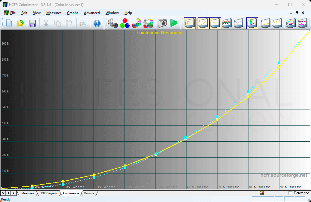Screen dimensions: 311x202
Task: Click the yellow data point at 30% White
Action: tap(94, 175)
